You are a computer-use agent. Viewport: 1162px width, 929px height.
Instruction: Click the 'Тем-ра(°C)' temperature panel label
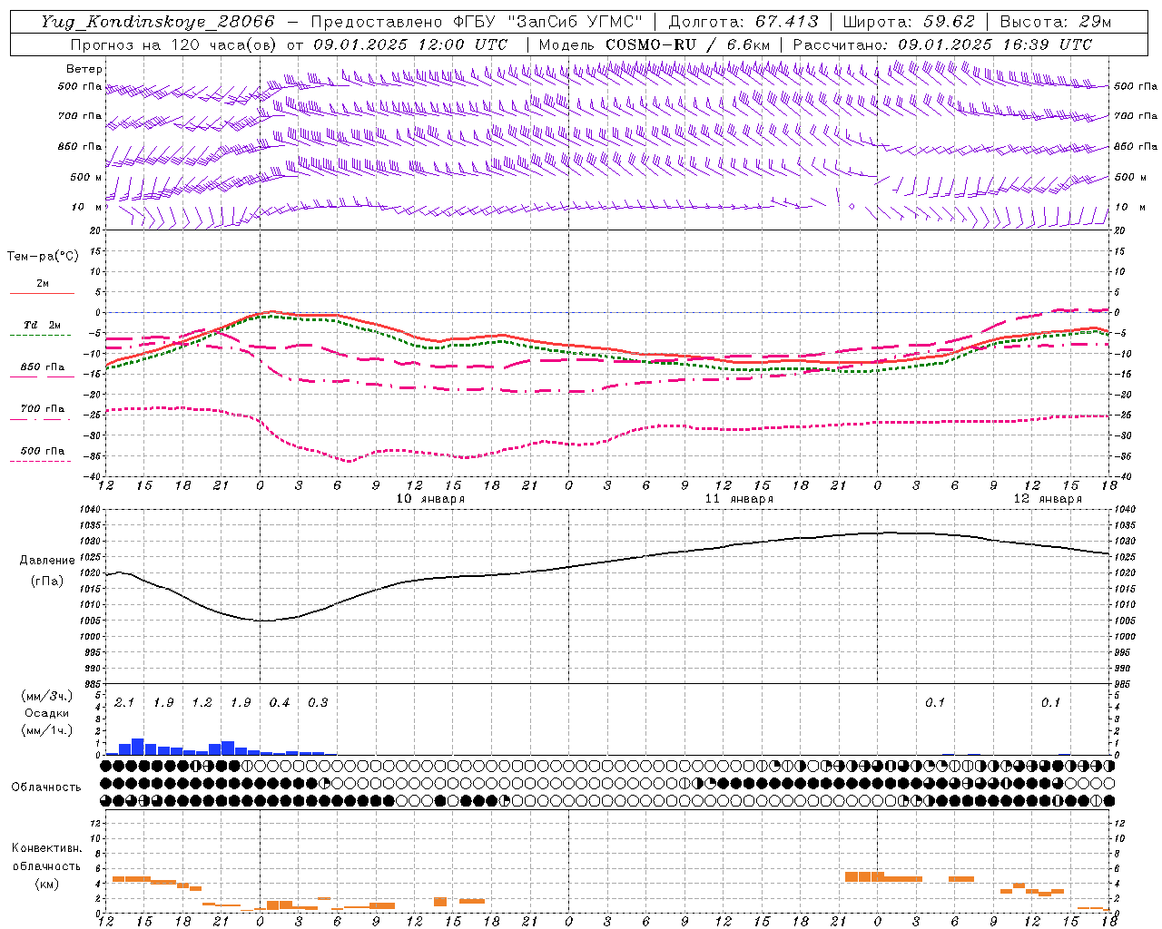click(x=43, y=257)
